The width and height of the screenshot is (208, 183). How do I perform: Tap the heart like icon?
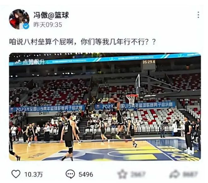tap(16, 174)
